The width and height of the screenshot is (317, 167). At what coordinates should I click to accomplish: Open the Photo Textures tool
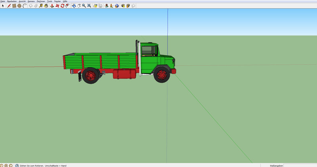112,6
